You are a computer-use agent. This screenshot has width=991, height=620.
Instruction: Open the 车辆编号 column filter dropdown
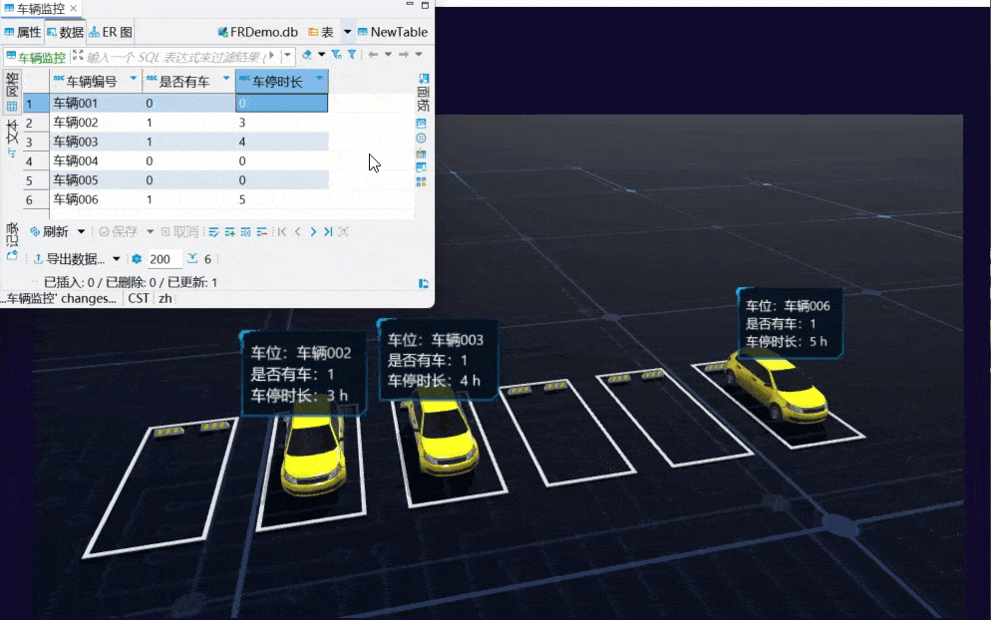coord(133,79)
